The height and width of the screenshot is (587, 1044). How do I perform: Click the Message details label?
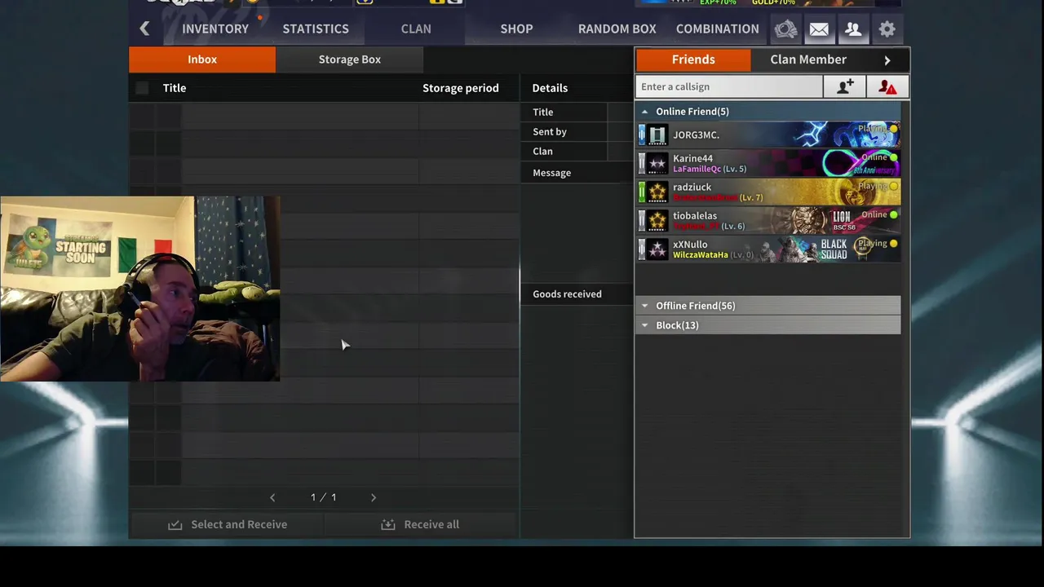551,173
